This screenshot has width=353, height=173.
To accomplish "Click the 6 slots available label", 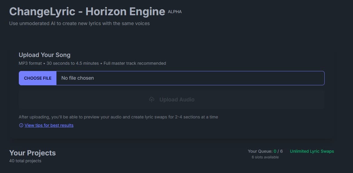I will 265,157.
